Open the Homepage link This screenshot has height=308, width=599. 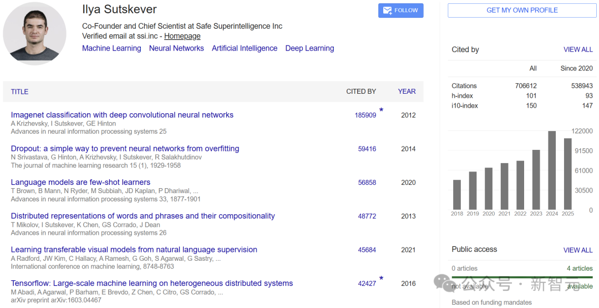tap(182, 36)
